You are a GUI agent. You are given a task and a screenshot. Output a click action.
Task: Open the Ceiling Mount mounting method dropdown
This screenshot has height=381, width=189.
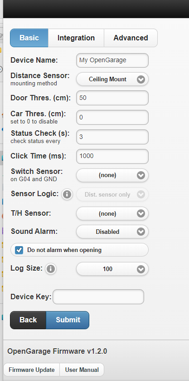(x=112, y=79)
